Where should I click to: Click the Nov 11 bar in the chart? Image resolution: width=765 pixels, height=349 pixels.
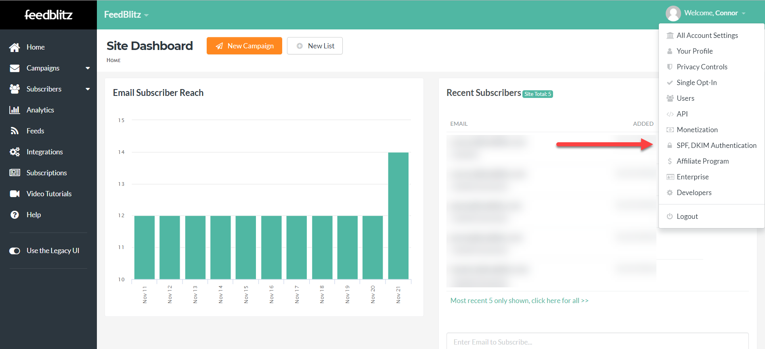pyautogui.click(x=145, y=247)
